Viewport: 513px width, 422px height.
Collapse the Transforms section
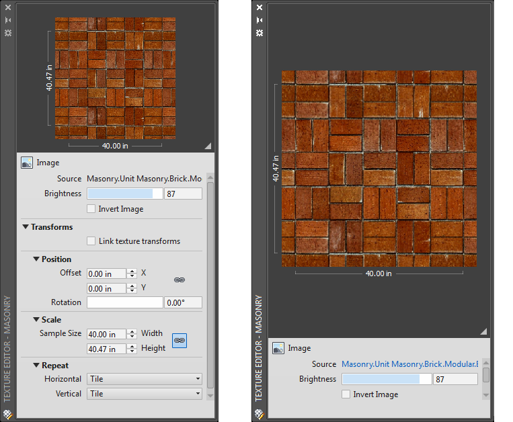pos(26,227)
